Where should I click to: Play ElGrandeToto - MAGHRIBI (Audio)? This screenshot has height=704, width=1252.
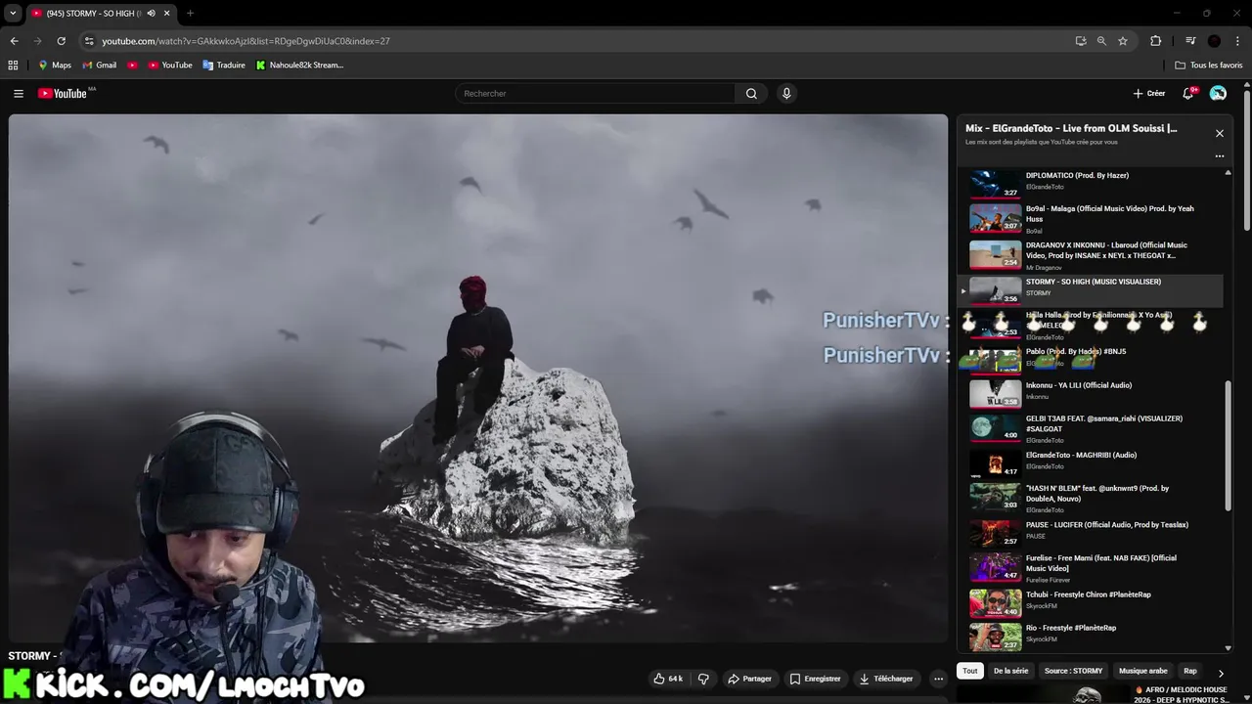coord(1090,462)
